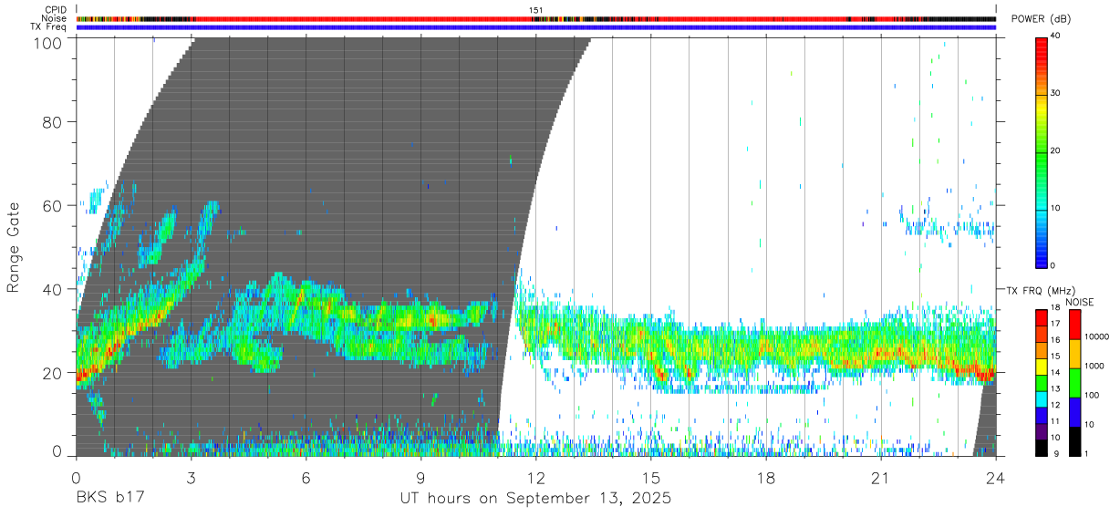This screenshot has width=1120, height=517.
Task: Click the power (dB) rainbow colorbar
Action: (1042, 152)
